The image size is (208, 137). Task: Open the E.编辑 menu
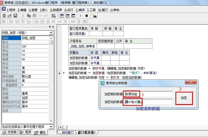tap(22, 10)
